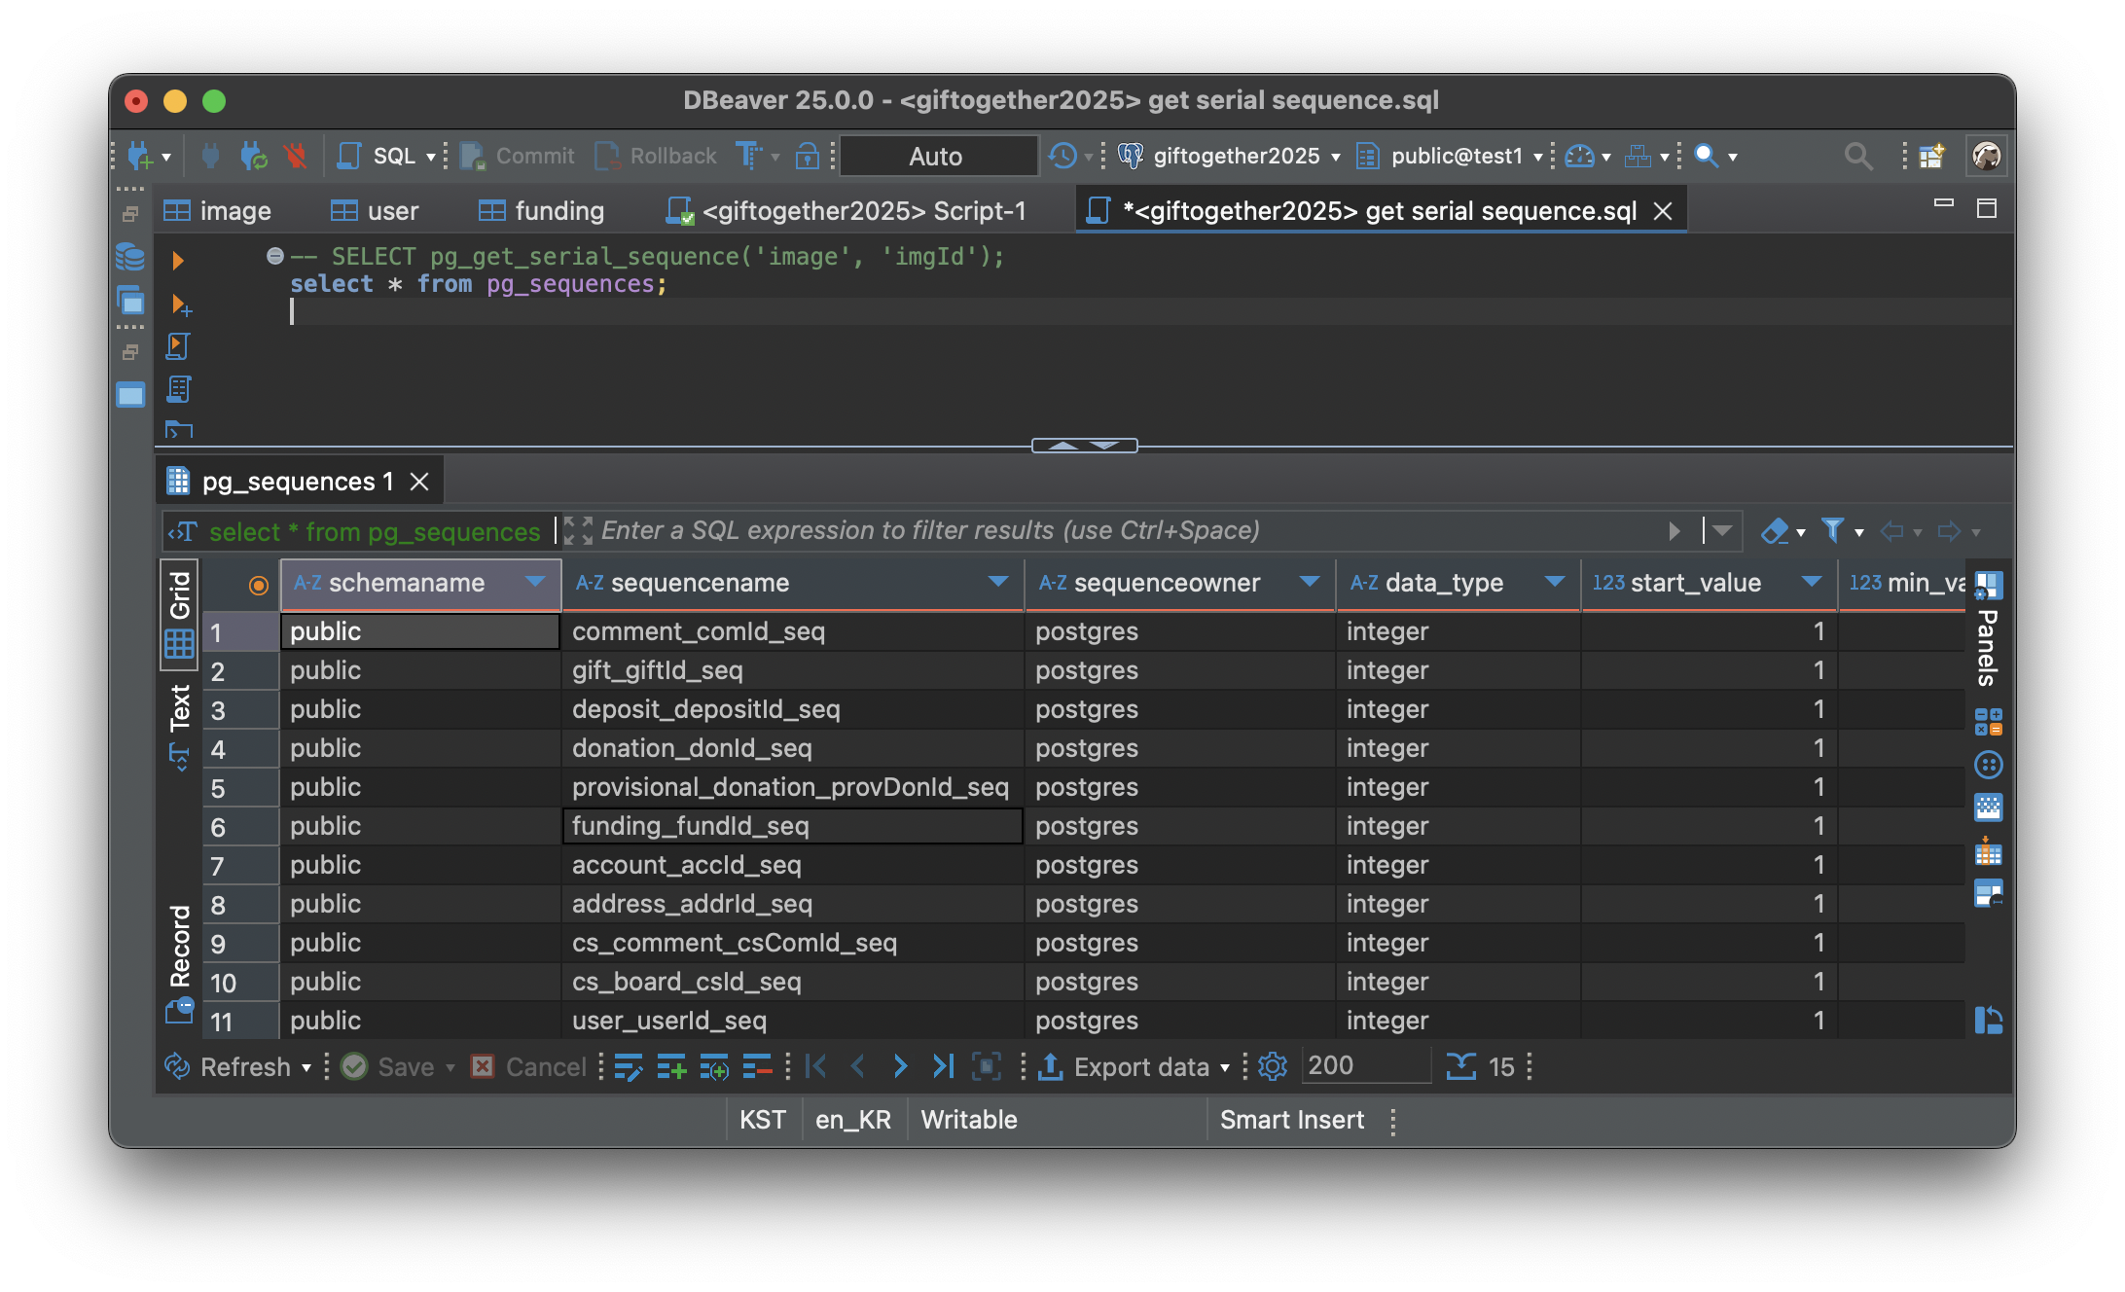Open data_type column filter arrow
2125x1292 pixels.
coord(1555,582)
